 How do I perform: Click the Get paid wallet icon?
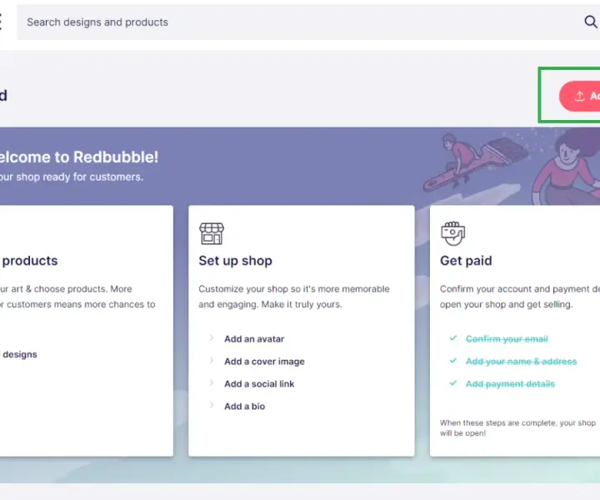452,233
